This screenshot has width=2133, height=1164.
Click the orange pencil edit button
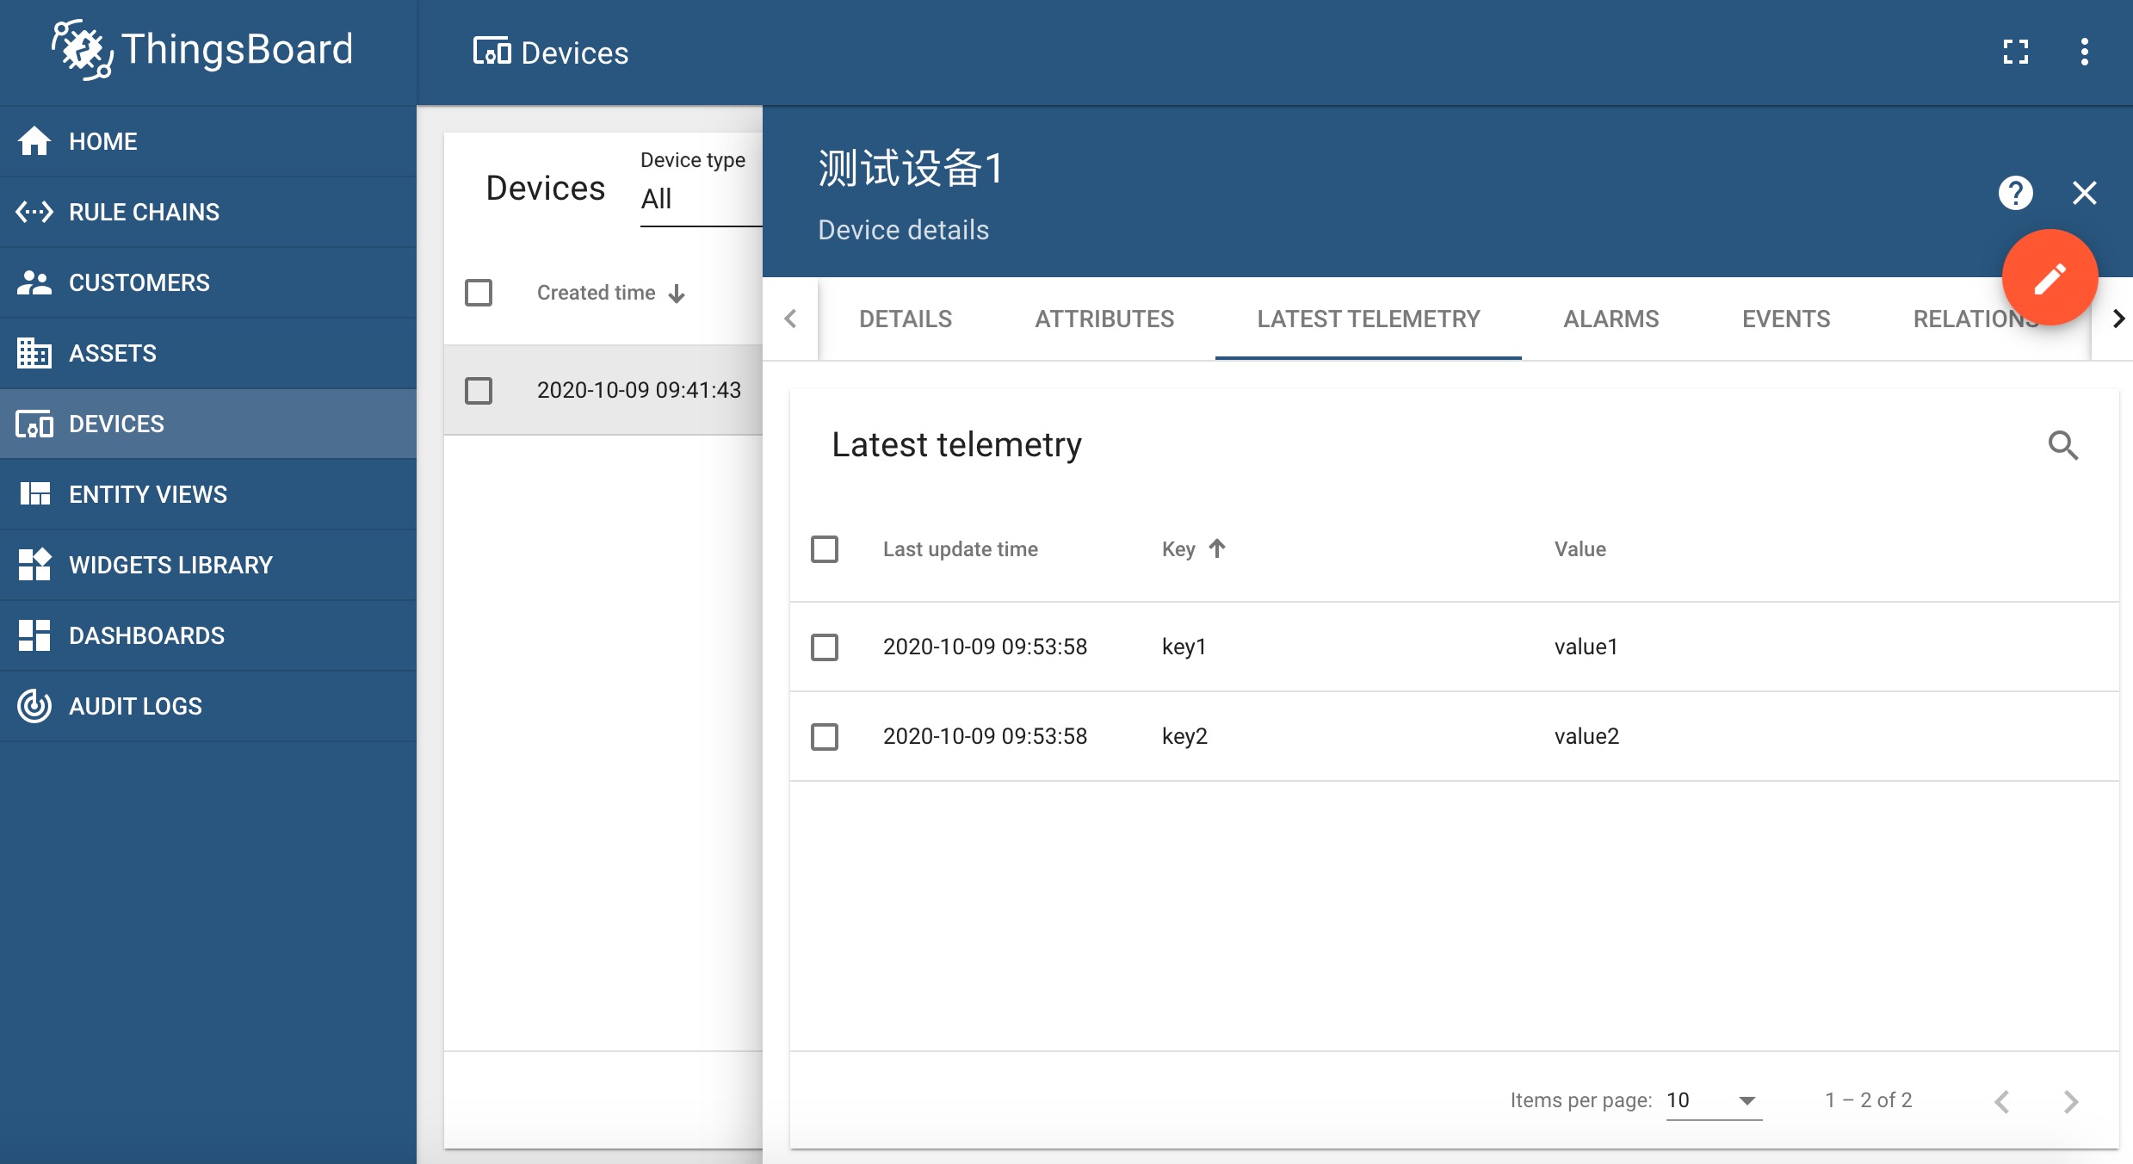[2050, 278]
